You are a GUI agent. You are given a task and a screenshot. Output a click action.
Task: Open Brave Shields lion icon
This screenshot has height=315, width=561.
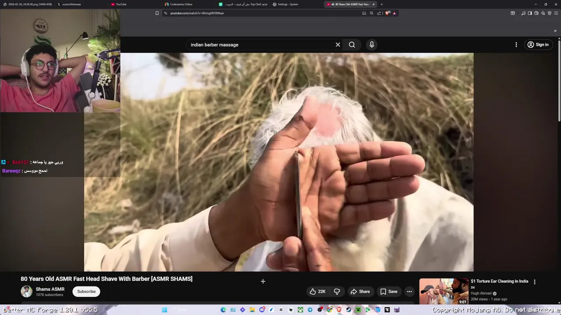point(387,13)
